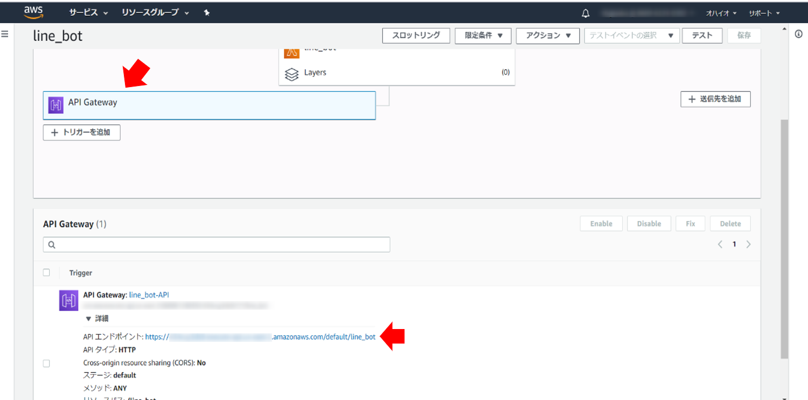Click the Trigger column header

(81, 273)
